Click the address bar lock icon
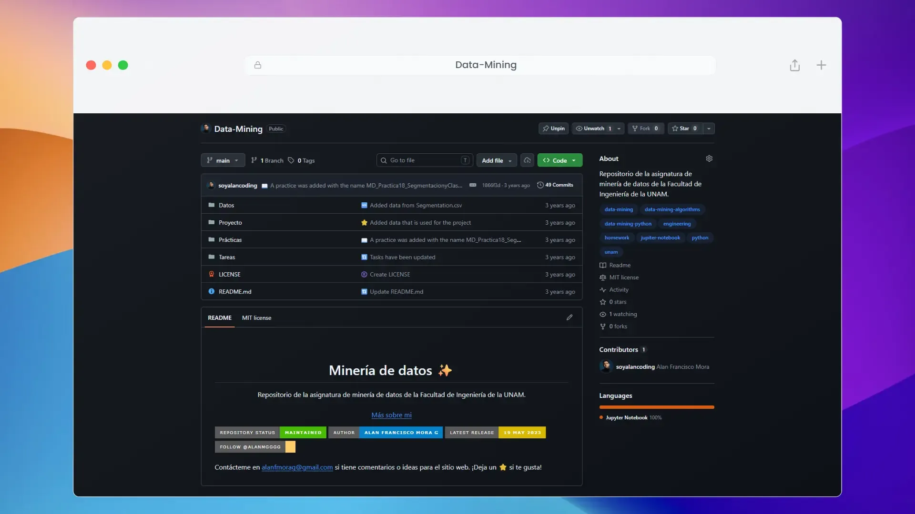Image resolution: width=915 pixels, height=514 pixels. coord(258,65)
